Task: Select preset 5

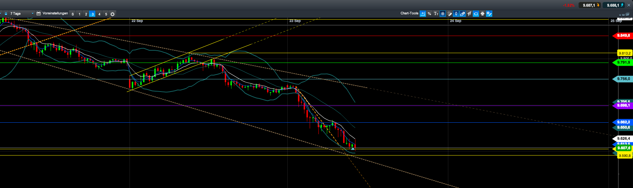Action: tap(106, 14)
